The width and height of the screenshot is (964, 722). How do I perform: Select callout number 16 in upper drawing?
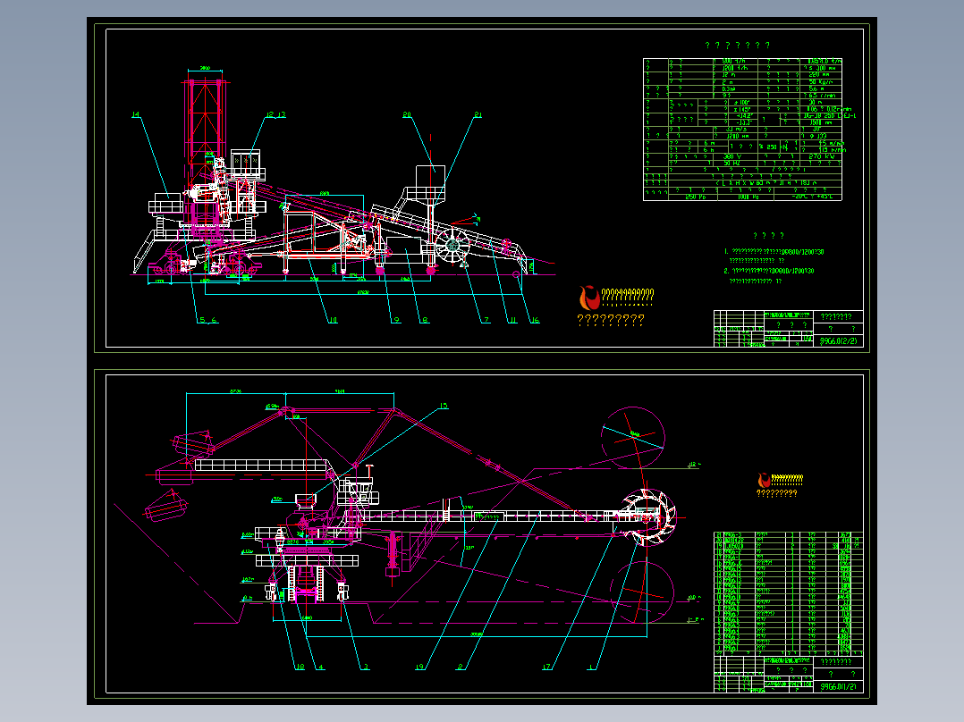coord(535,320)
